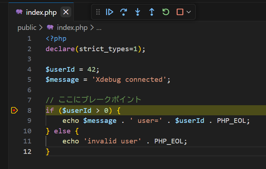Click PHP_EOL on line 11

(x=169, y=141)
